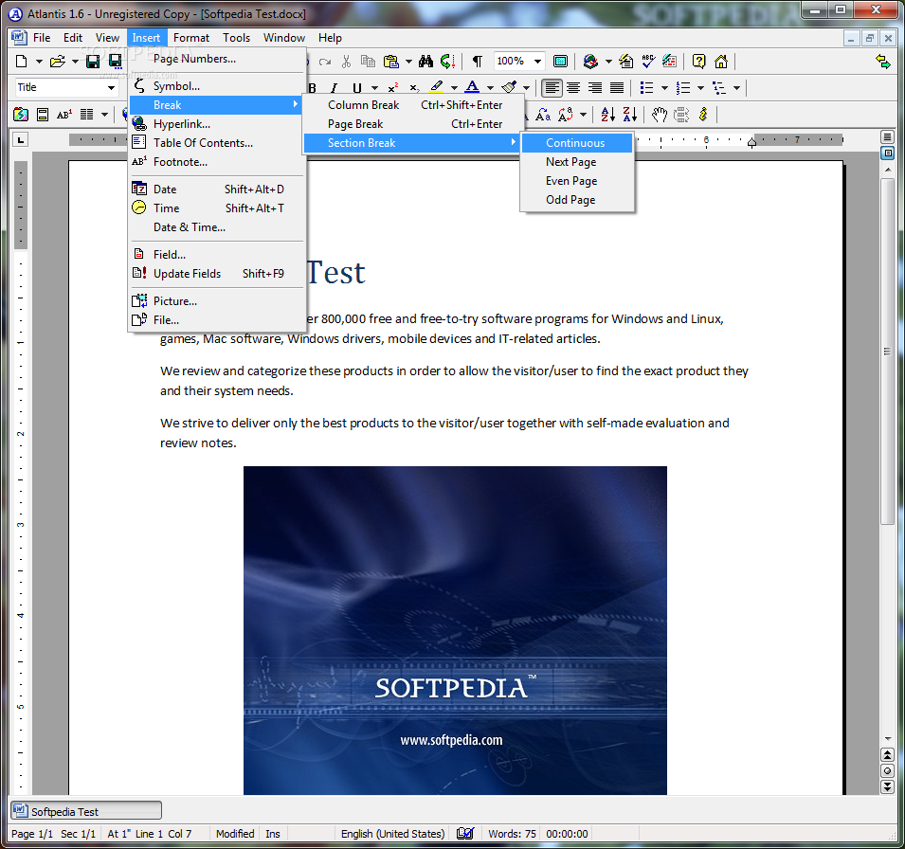Click Words: 75 counter in status bar

click(512, 834)
